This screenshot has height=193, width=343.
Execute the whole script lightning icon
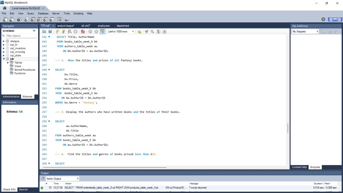pos(57,31)
